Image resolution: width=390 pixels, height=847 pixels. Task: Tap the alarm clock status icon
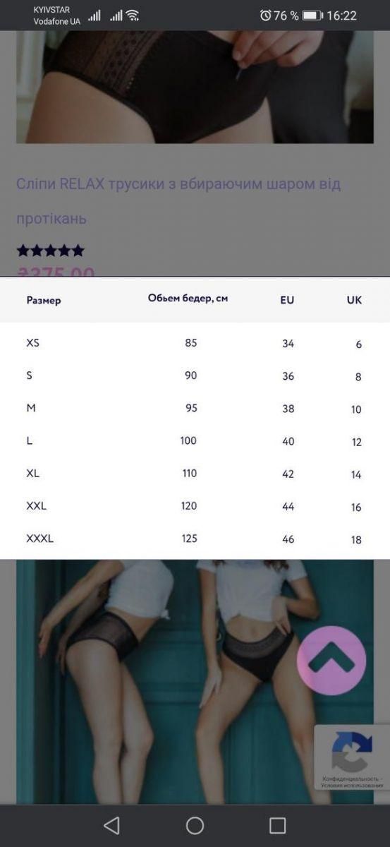click(265, 16)
